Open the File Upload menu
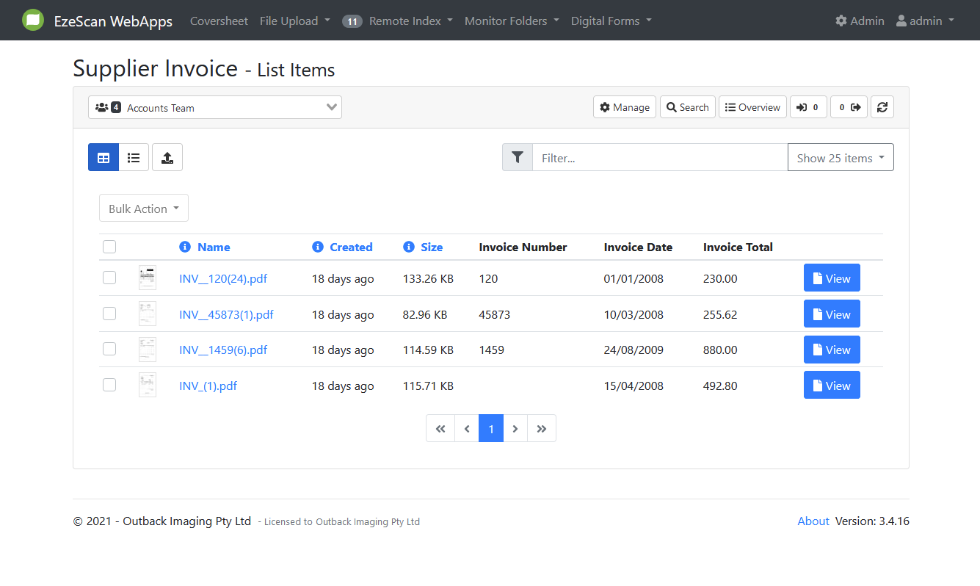Viewport: 980px width, 586px height. pos(294,21)
